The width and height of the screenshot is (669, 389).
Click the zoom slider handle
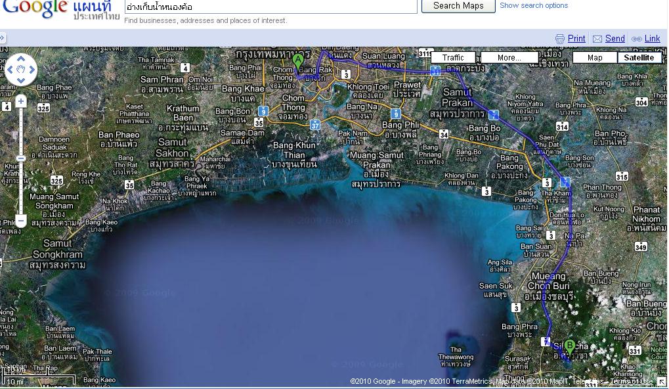pyautogui.click(x=21, y=158)
